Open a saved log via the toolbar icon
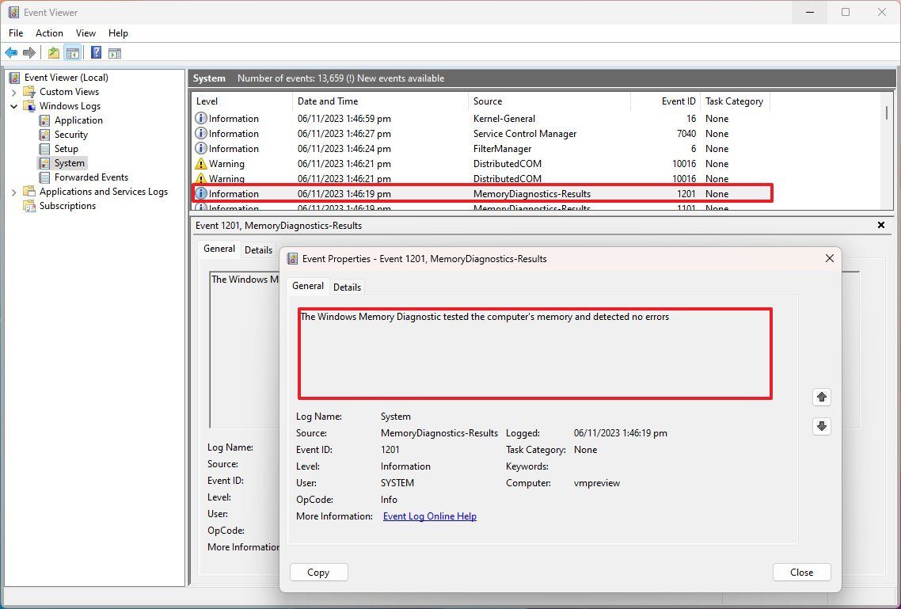 [x=52, y=52]
